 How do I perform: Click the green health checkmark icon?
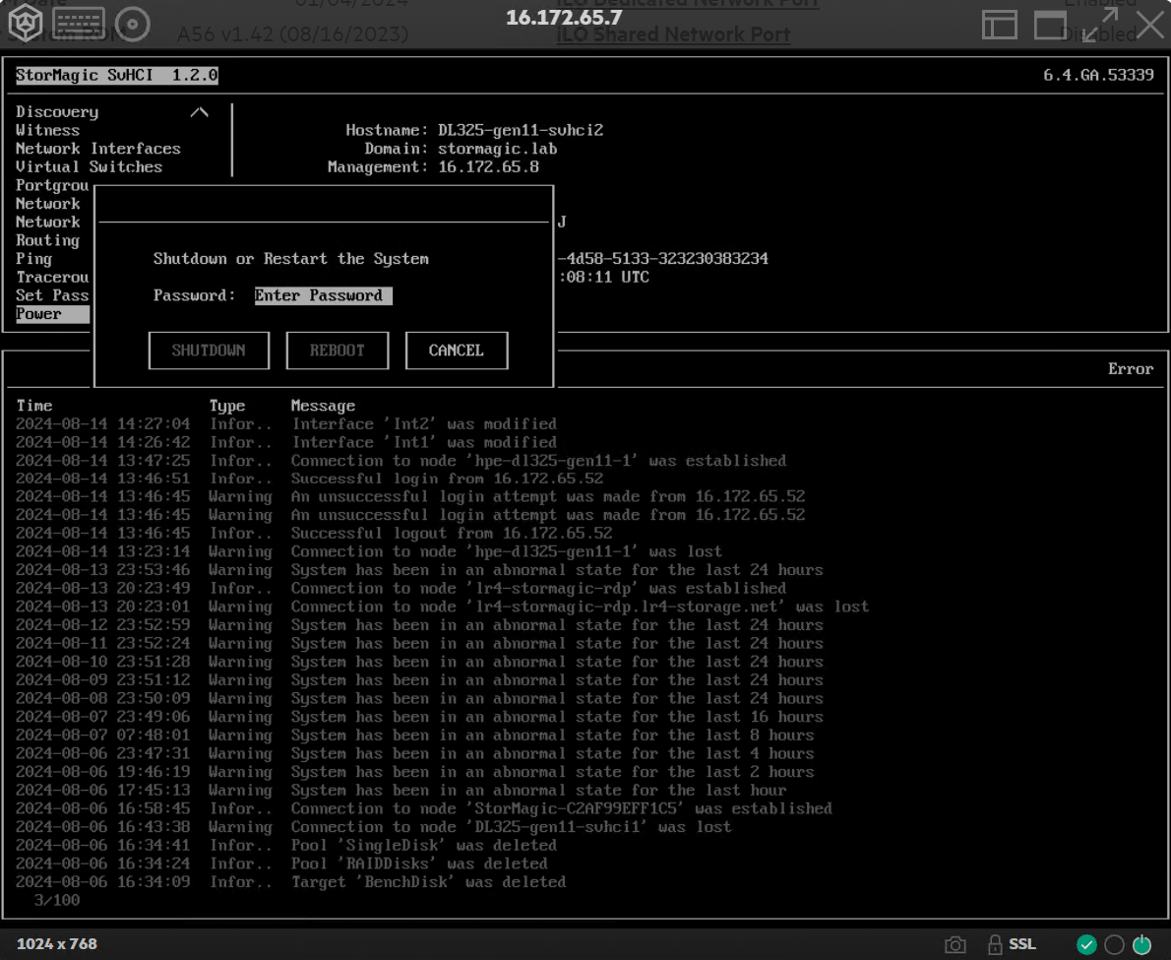(1086, 945)
